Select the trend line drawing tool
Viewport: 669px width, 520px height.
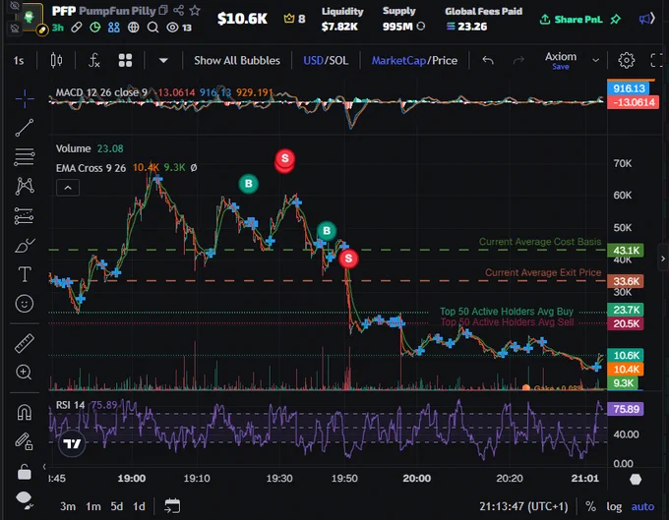(25, 128)
